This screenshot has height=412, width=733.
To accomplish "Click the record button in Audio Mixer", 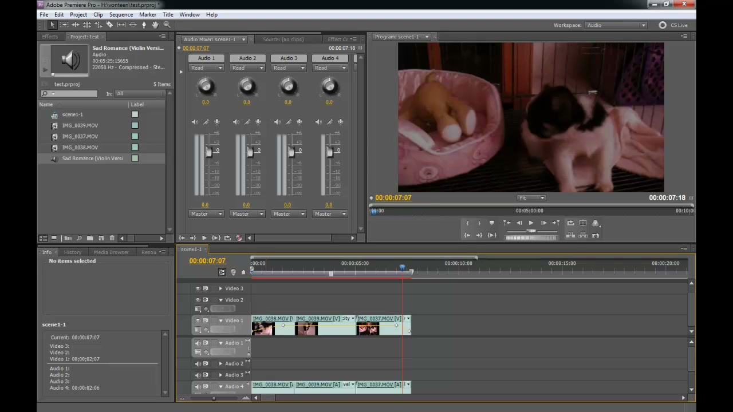I will (239, 238).
